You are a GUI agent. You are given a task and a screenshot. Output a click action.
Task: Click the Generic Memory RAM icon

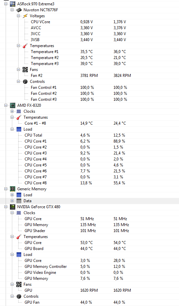point(13,189)
